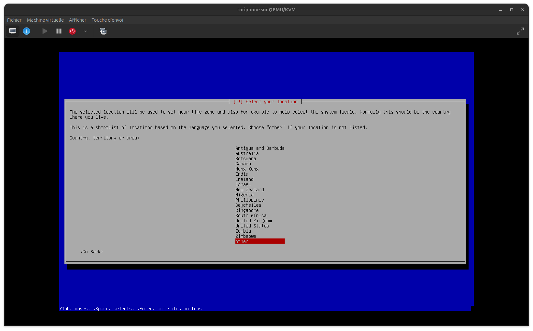
Task: Select New Zealand from locations
Action: point(249,190)
